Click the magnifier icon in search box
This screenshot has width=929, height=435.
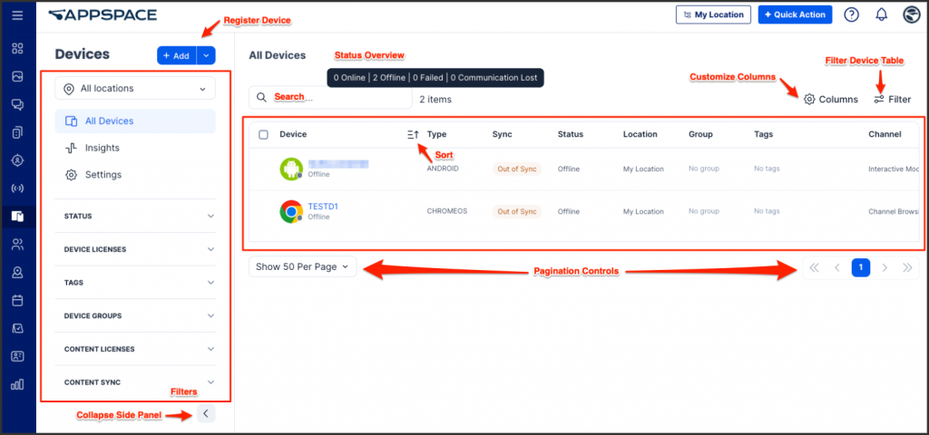click(x=262, y=98)
